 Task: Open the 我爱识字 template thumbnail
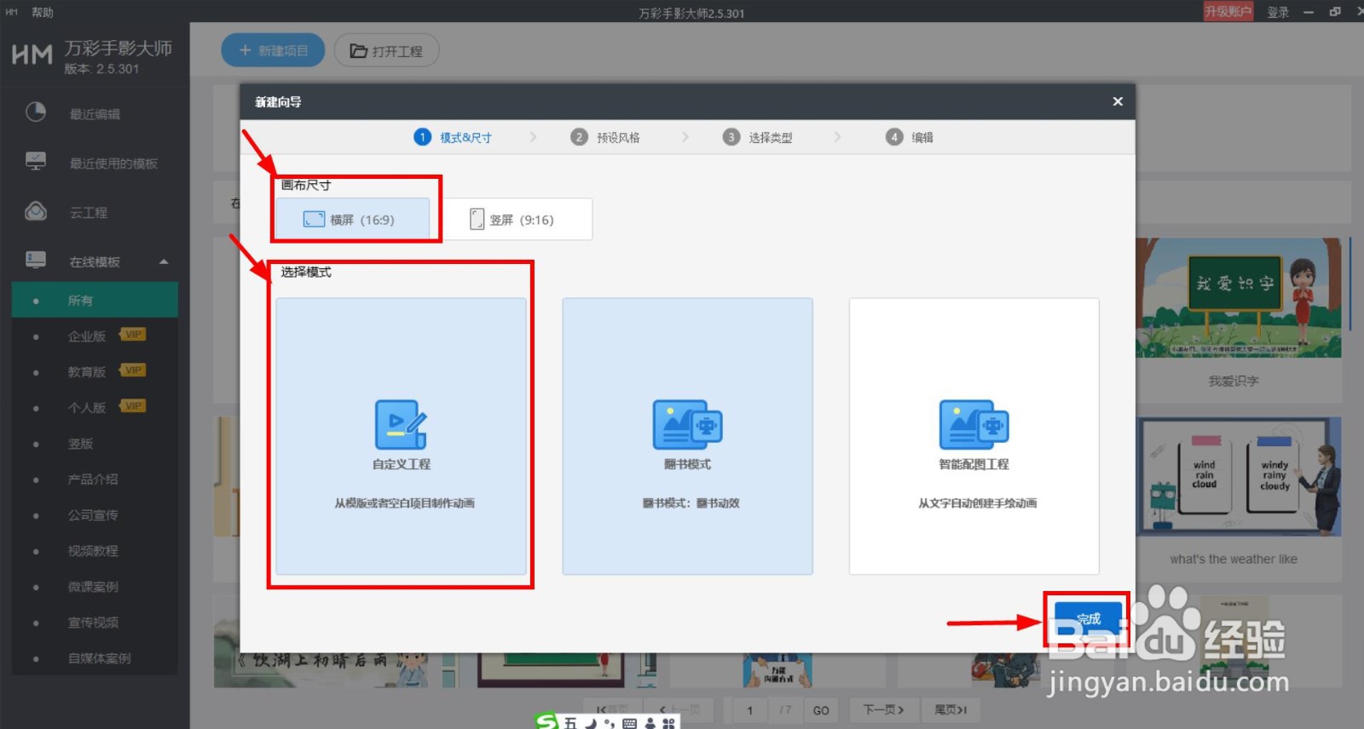(1238, 297)
